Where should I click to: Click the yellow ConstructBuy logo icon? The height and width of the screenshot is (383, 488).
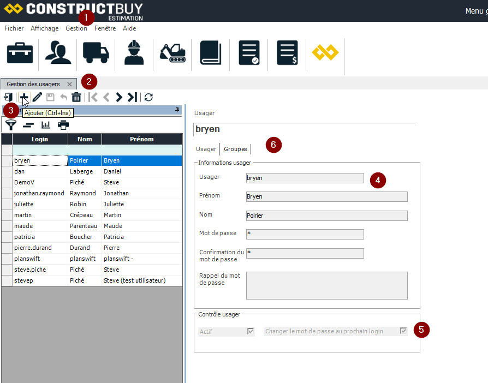[325, 53]
